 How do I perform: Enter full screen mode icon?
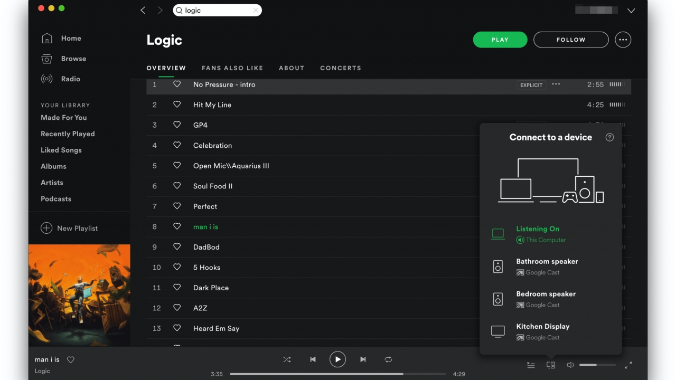628,365
